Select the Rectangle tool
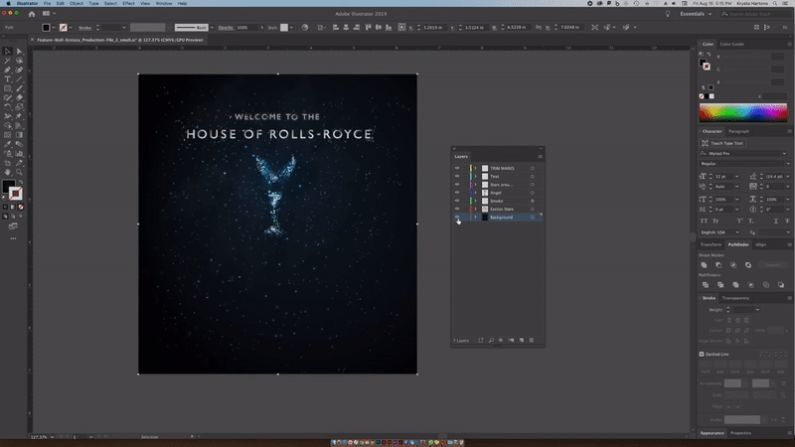Image resolution: width=795 pixels, height=447 pixels. point(8,88)
